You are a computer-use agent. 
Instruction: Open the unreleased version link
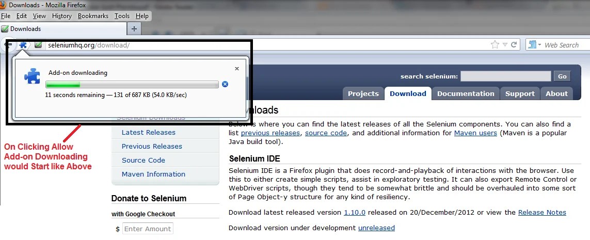(376, 228)
